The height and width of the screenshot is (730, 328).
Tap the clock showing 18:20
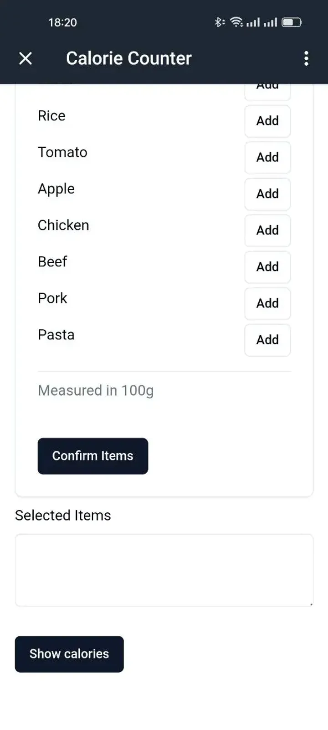click(62, 22)
